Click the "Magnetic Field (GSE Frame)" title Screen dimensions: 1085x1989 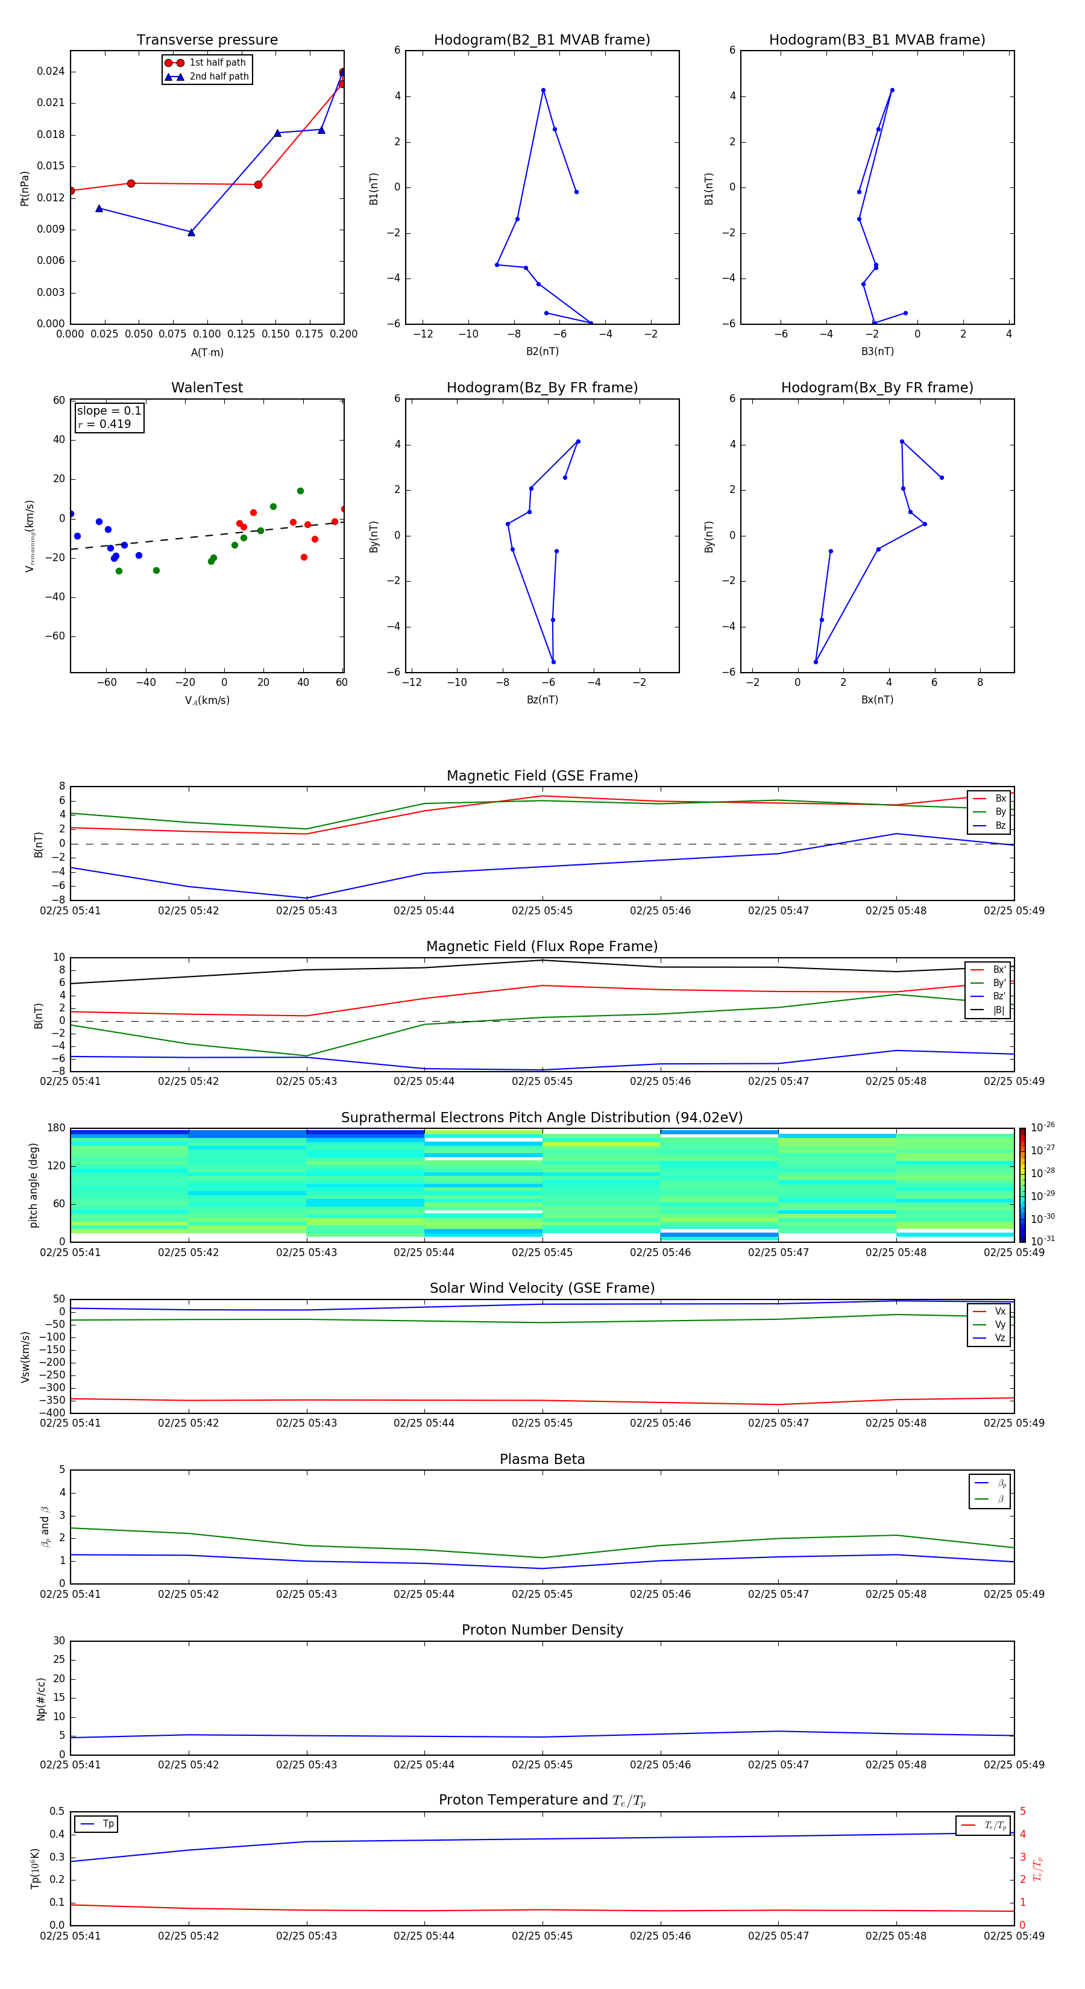click(542, 776)
